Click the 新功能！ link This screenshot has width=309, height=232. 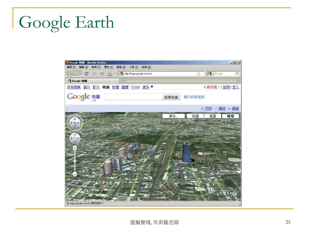(x=213, y=87)
